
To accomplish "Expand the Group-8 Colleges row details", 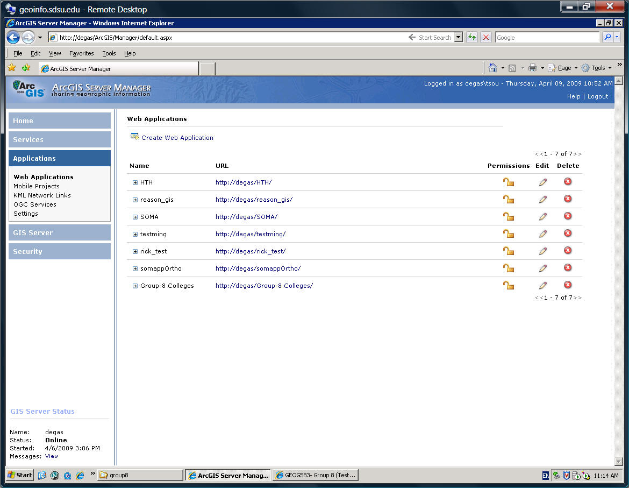I will tap(135, 286).
